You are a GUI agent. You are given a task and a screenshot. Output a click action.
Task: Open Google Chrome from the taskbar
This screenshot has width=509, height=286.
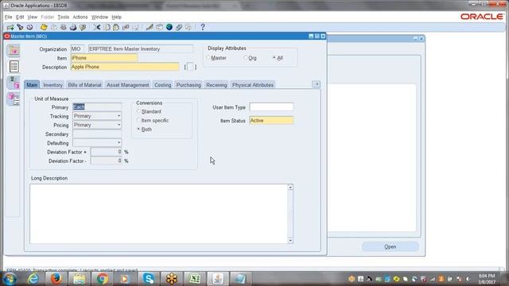click(x=102, y=279)
